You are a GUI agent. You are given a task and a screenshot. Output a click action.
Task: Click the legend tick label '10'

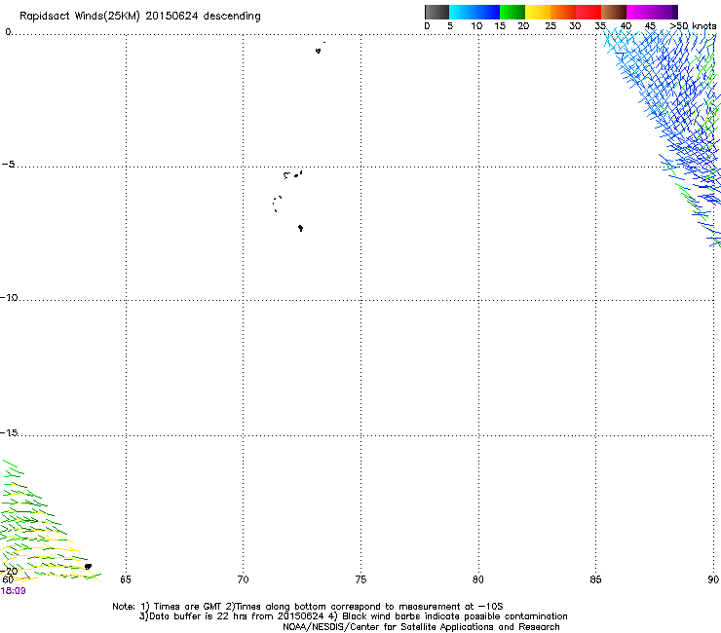[476, 26]
